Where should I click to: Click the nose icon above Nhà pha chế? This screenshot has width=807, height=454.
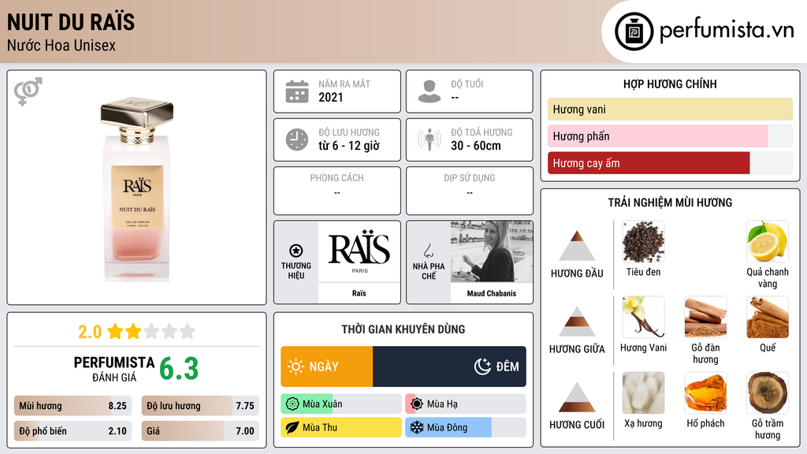[428, 251]
